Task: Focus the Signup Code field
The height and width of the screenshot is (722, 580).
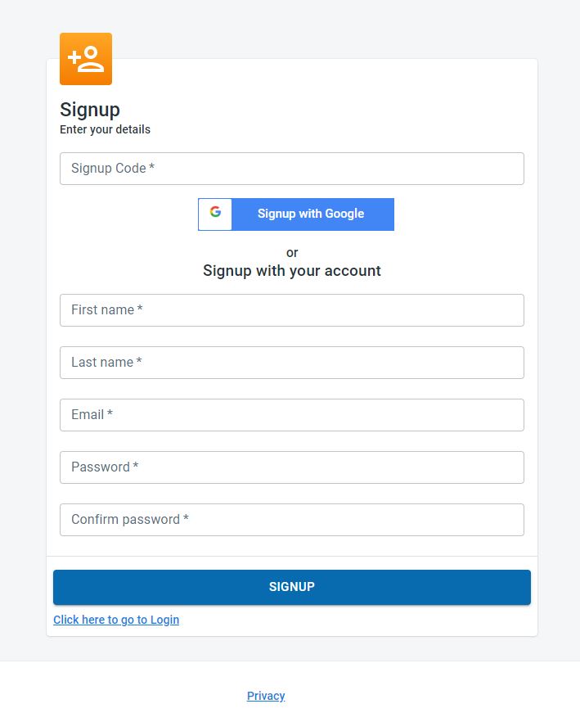Action: pos(291,169)
